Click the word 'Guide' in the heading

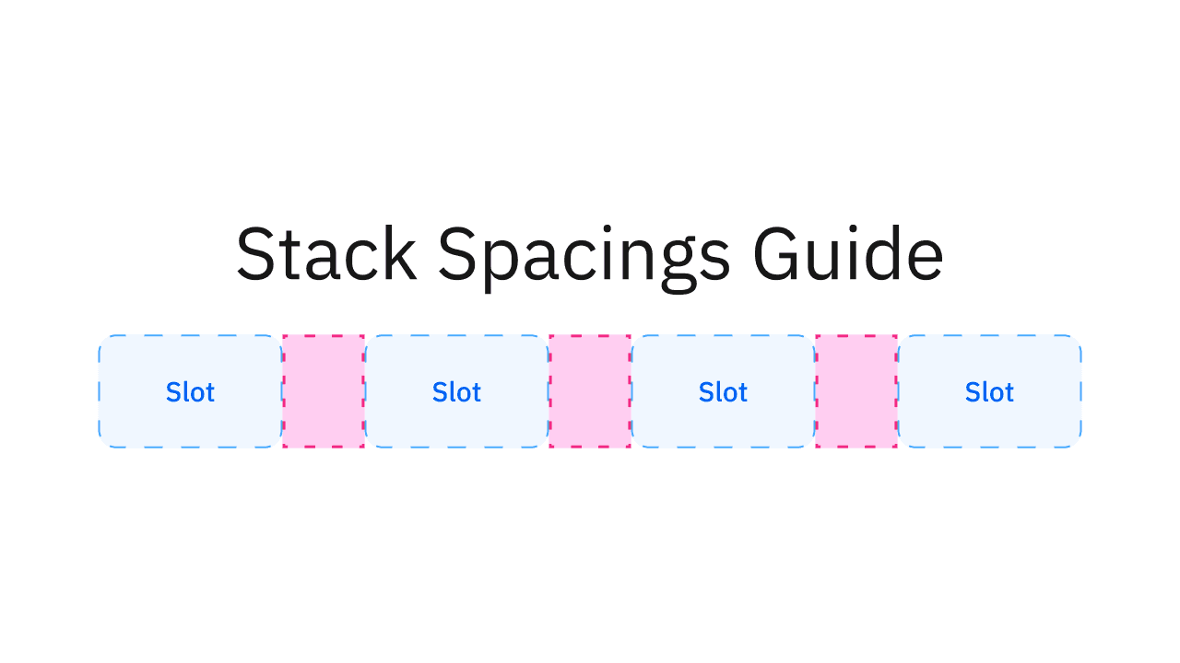click(848, 255)
